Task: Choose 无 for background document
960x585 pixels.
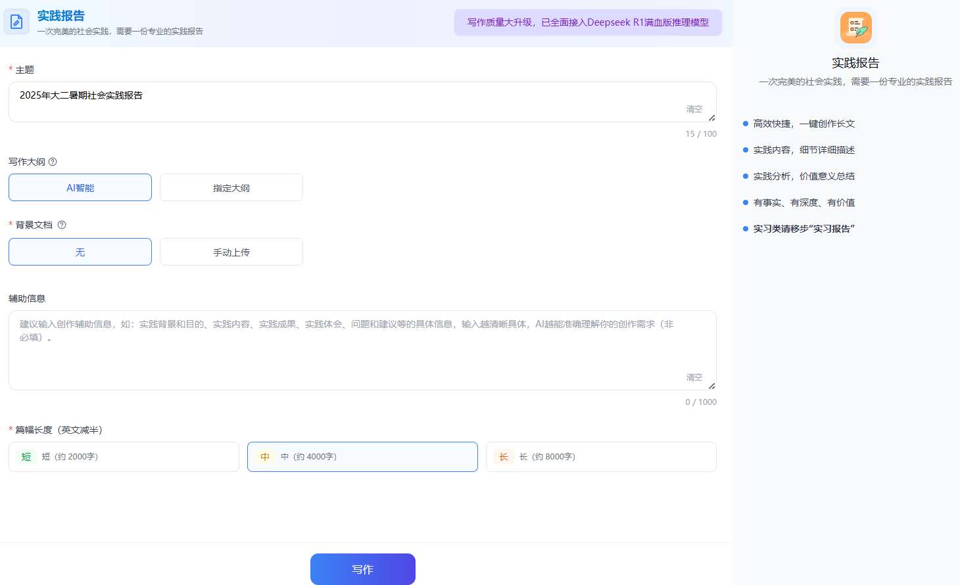Action: pos(80,252)
